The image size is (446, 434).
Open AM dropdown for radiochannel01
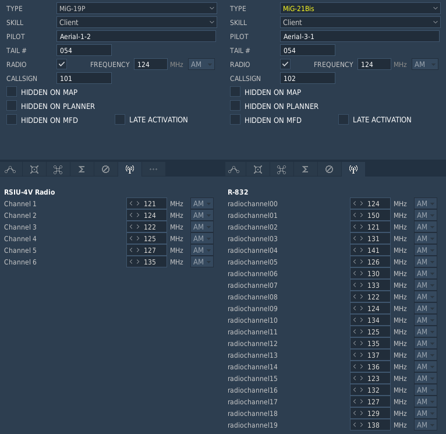(425, 215)
